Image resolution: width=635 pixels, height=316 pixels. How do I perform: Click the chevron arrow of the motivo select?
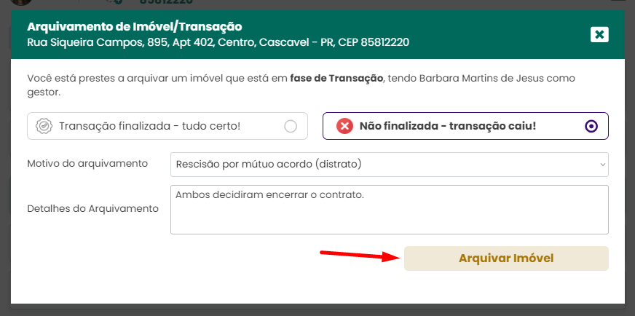click(x=603, y=165)
